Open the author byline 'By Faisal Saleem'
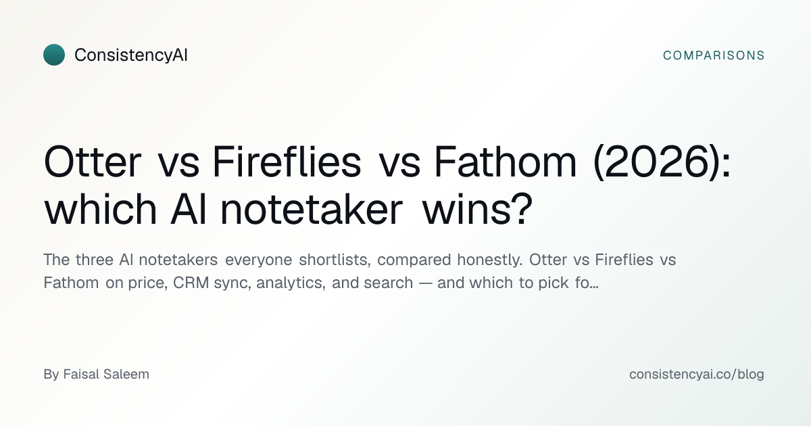 tap(96, 374)
